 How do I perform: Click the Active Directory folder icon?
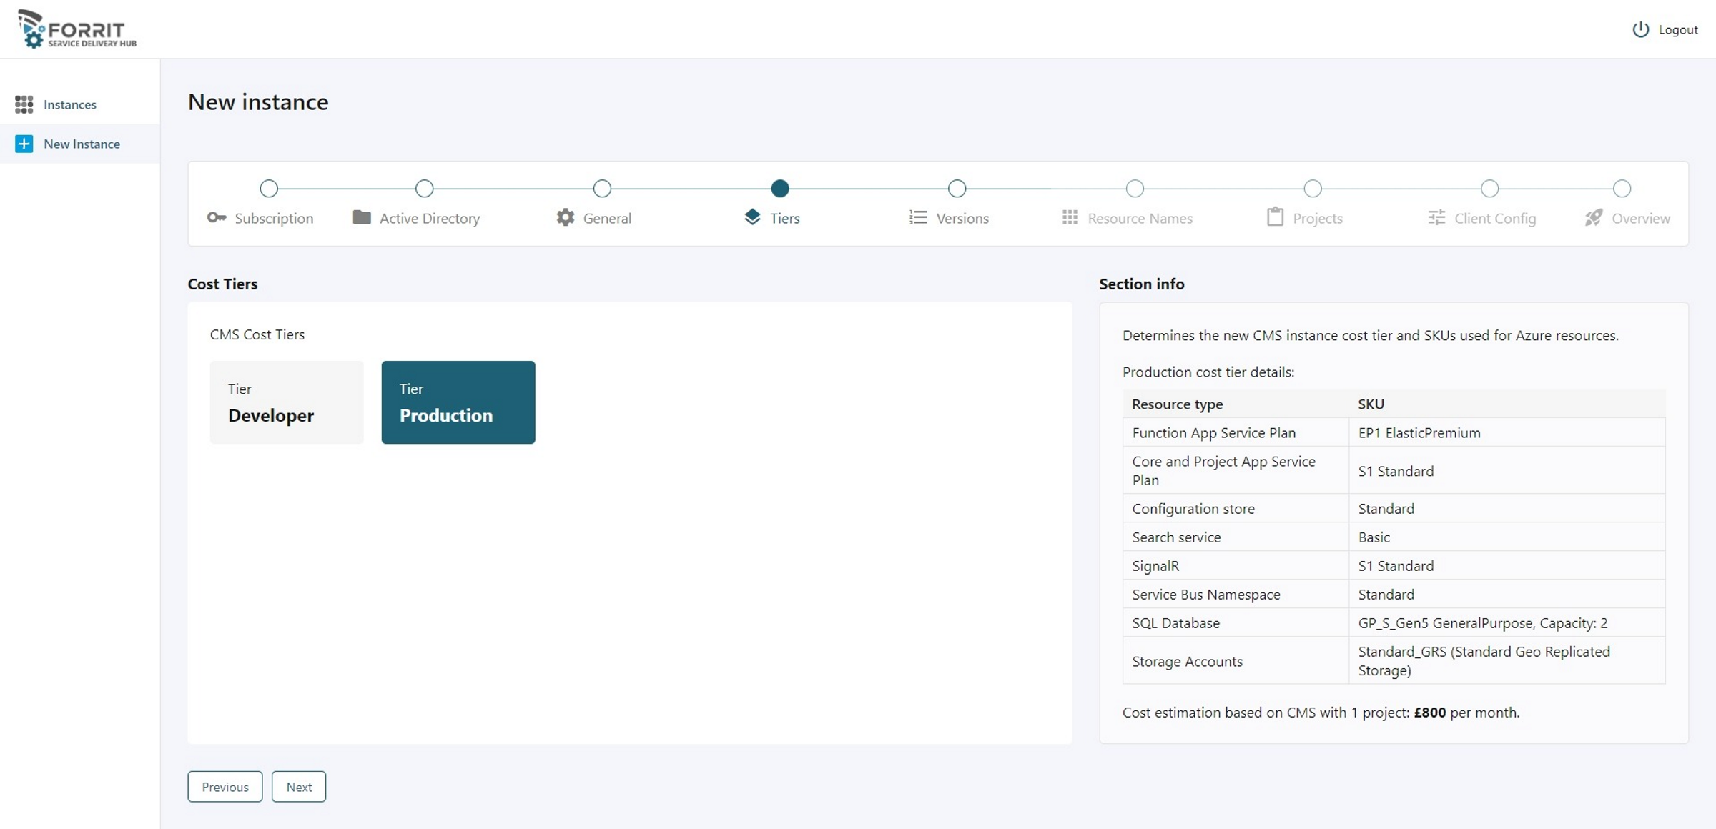pyautogui.click(x=362, y=217)
